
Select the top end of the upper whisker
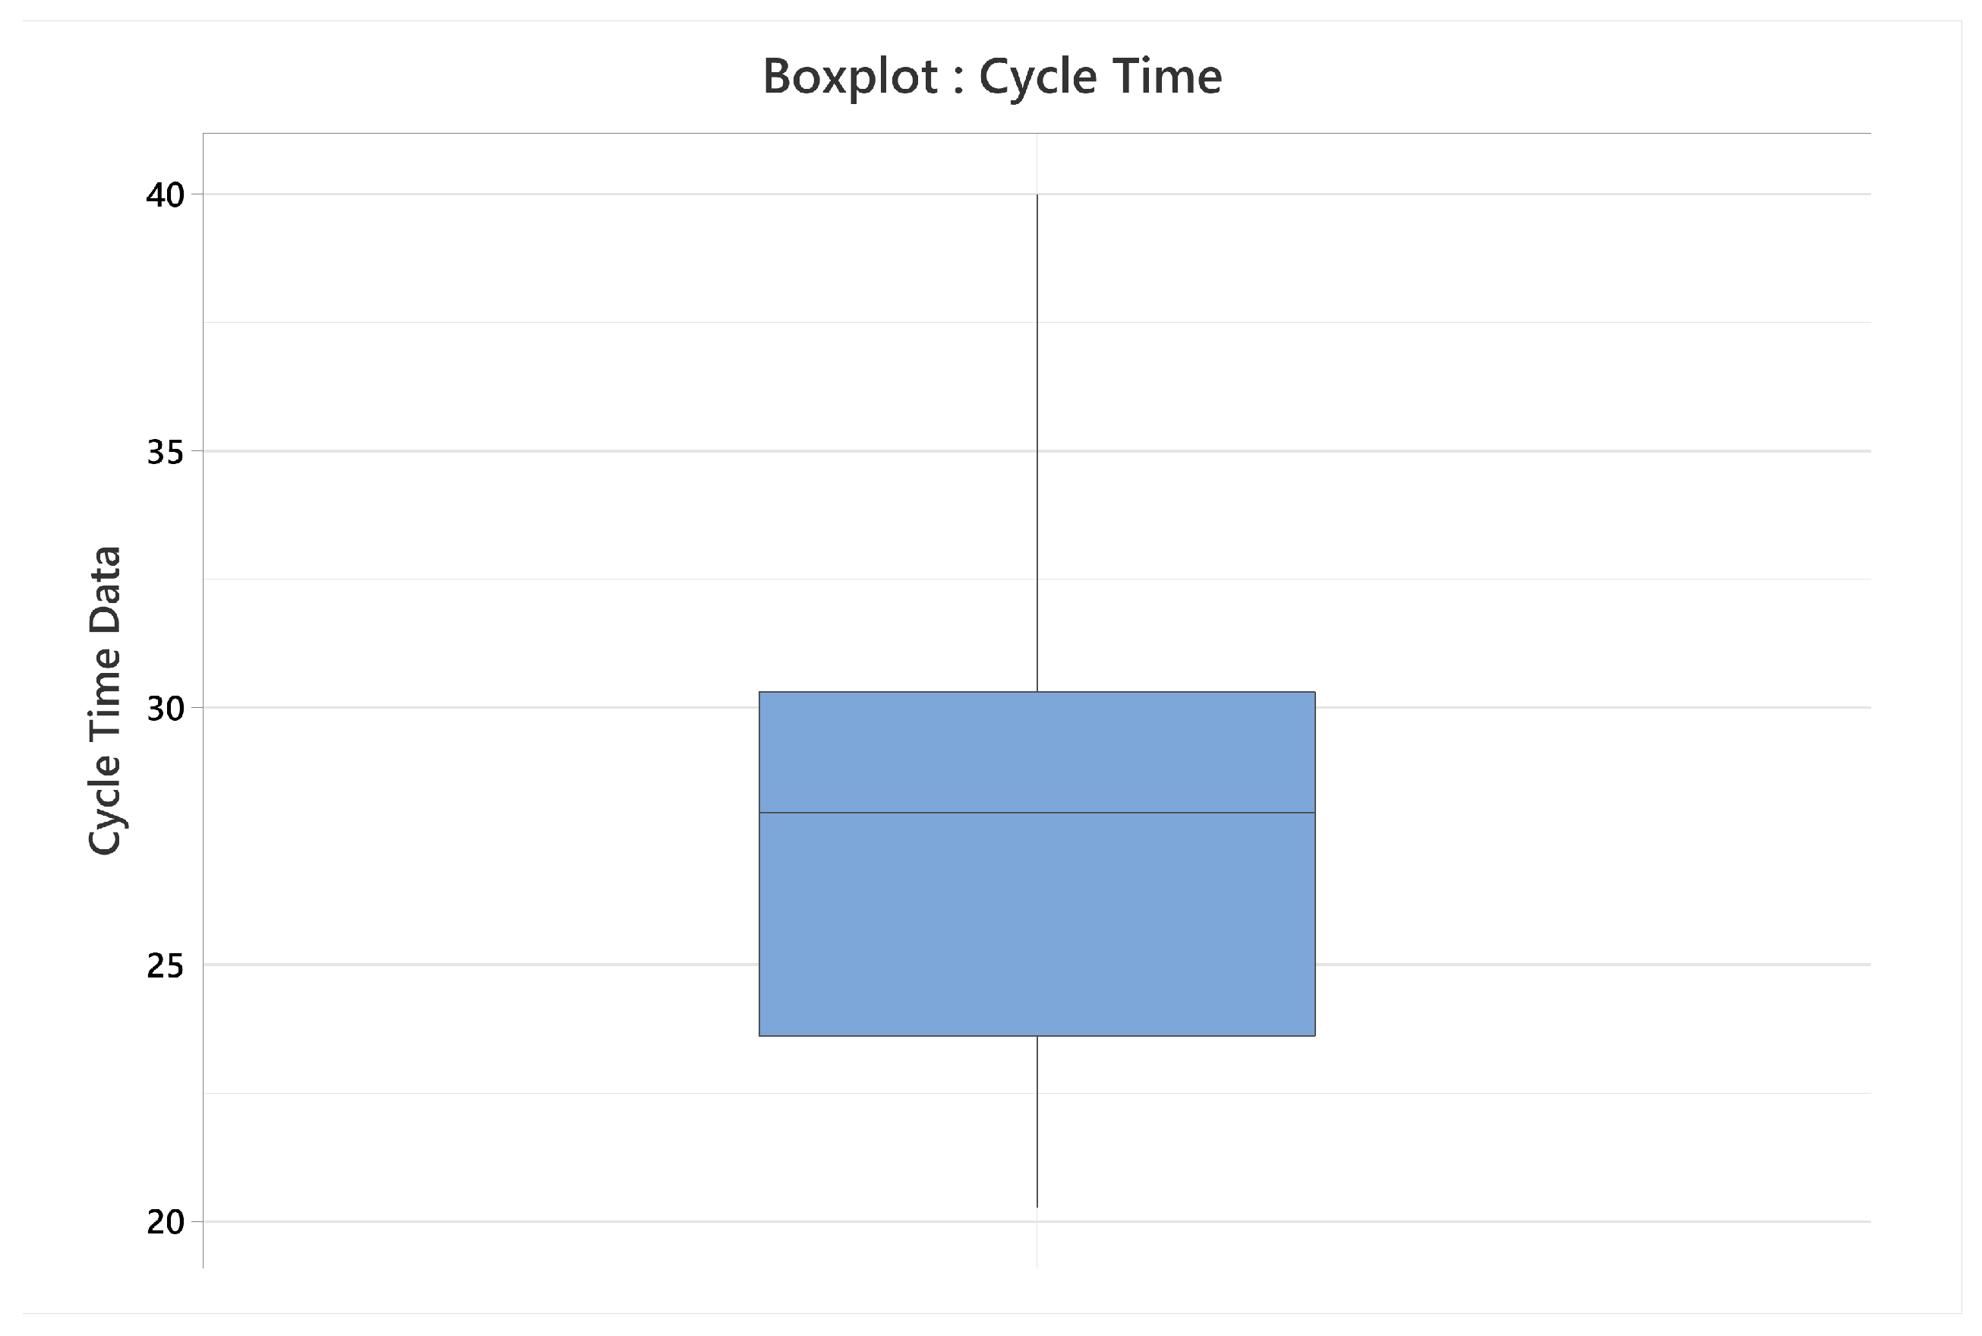point(1037,196)
